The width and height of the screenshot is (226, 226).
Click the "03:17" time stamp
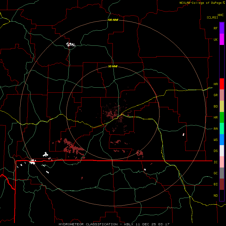(x=163, y=224)
